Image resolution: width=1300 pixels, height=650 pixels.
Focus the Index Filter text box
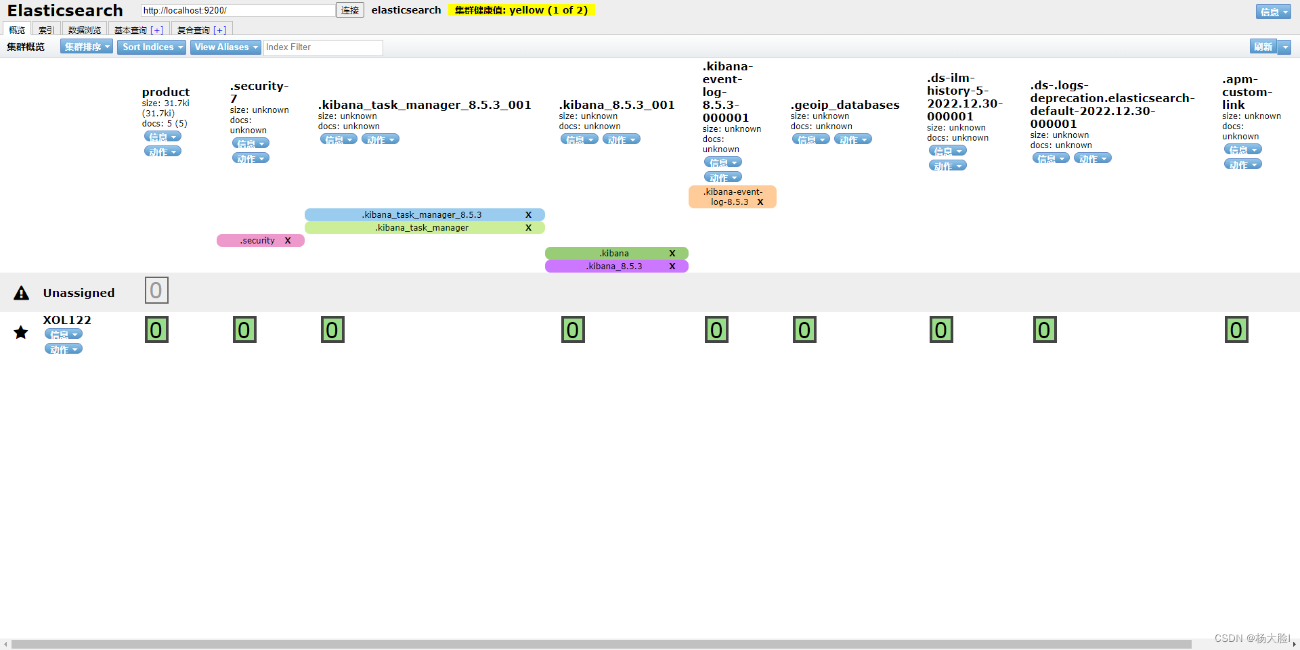323,47
